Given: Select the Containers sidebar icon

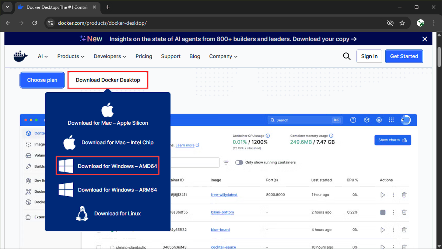Looking at the screenshot, I should 28,133.
